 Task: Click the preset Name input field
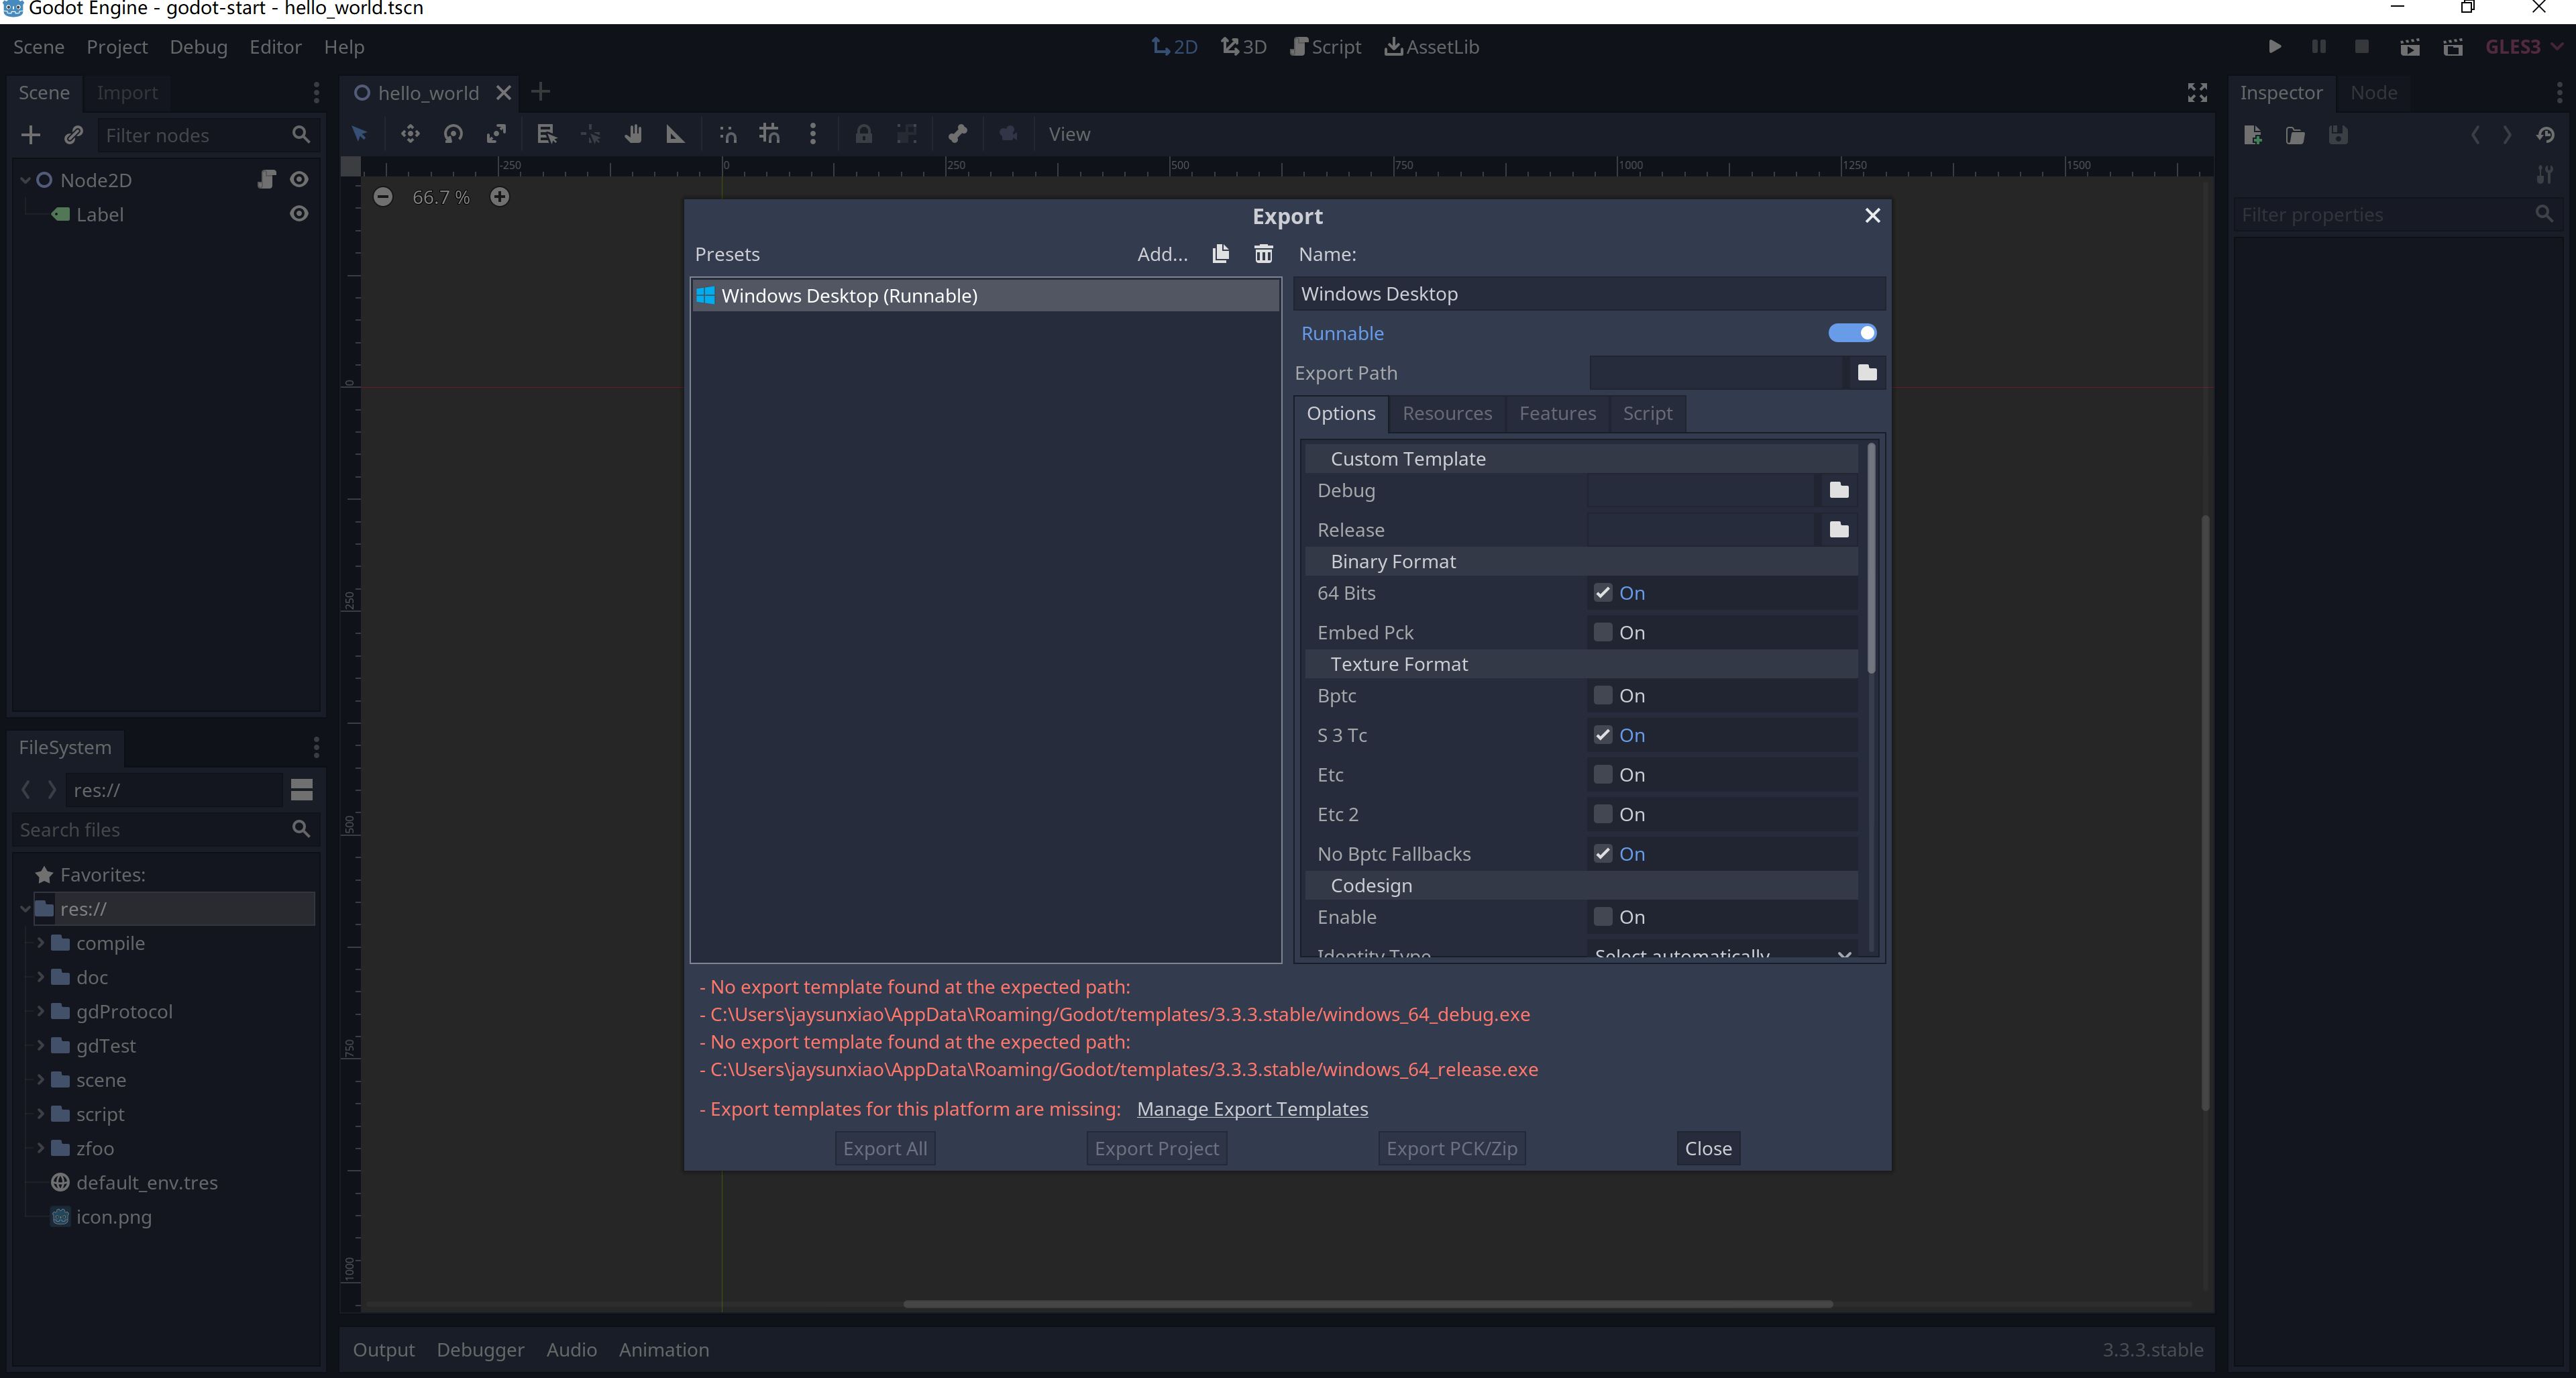click(x=1589, y=294)
